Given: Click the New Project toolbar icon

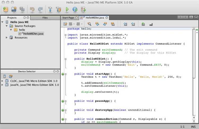Looking at the screenshot, I should (6, 10).
